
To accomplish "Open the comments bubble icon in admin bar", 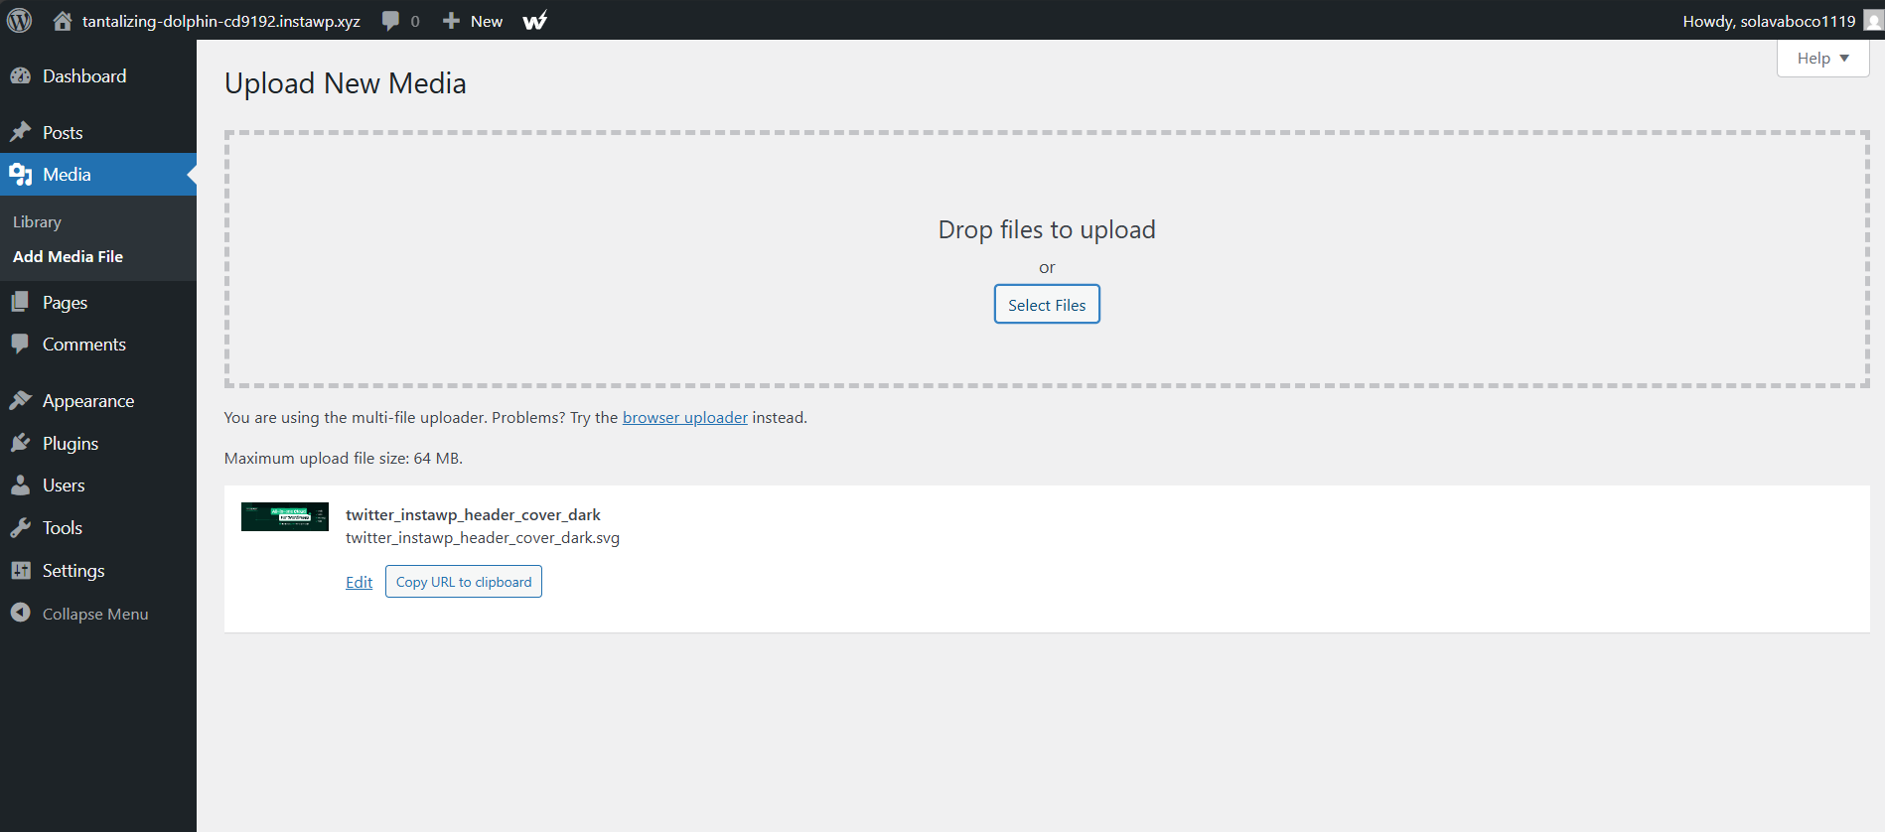I will click(x=390, y=21).
